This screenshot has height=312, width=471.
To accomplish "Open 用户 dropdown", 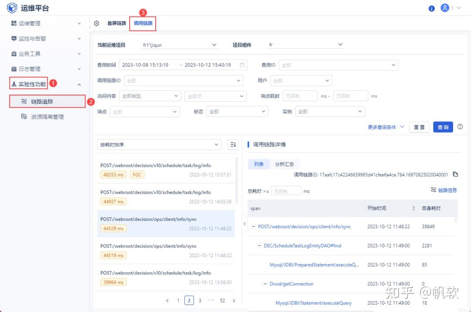I will click(x=301, y=81).
